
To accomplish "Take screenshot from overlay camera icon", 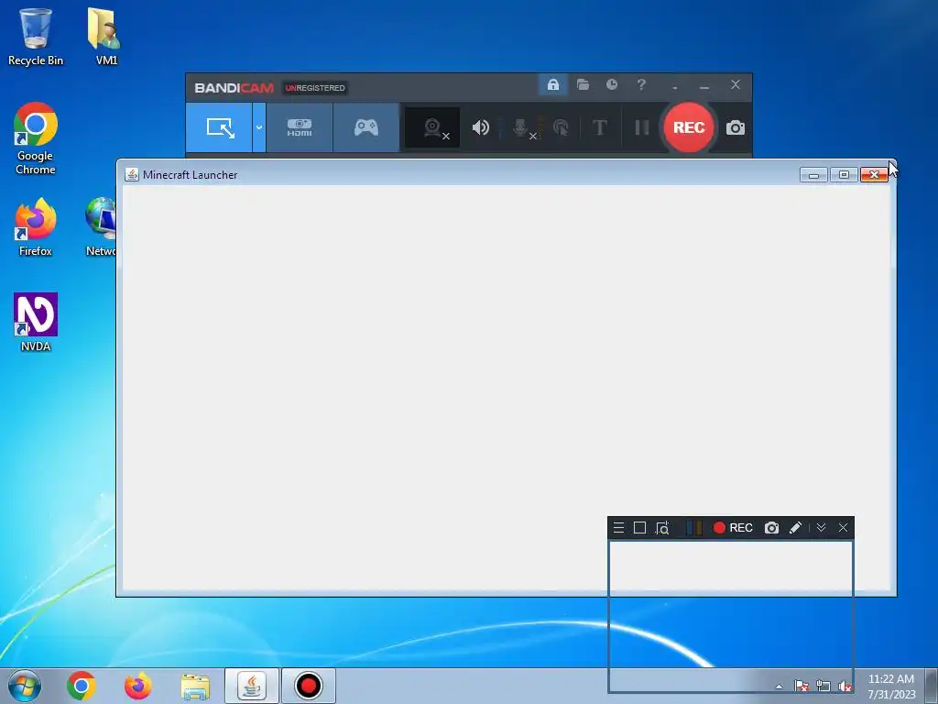I will [771, 527].
